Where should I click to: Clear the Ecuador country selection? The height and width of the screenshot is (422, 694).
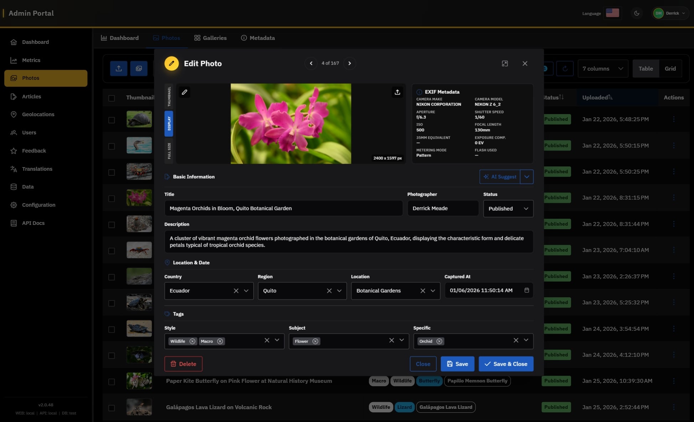(x=236, y=291)
